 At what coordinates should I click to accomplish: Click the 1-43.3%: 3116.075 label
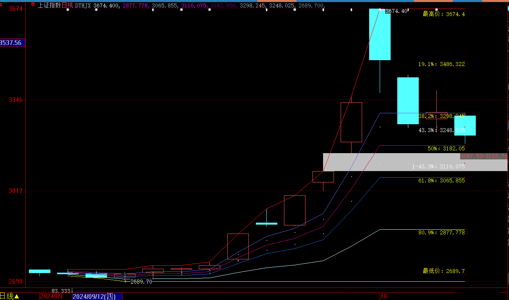pos(438,166)
